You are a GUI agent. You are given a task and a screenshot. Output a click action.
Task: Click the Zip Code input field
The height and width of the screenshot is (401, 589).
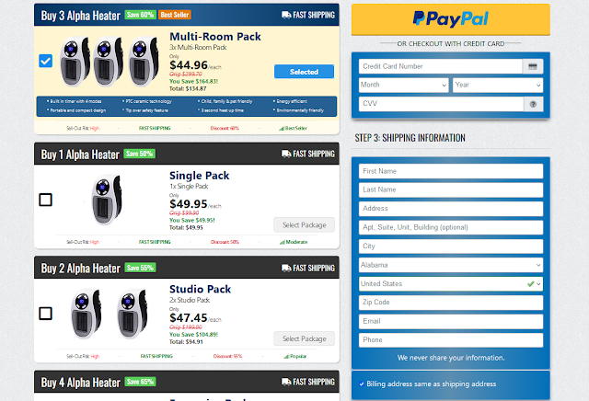pos(451,303)
